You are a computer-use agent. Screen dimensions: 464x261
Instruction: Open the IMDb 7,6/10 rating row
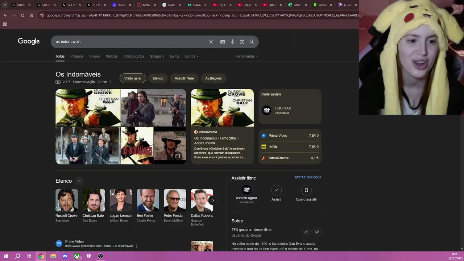click(x=290, y=147)
